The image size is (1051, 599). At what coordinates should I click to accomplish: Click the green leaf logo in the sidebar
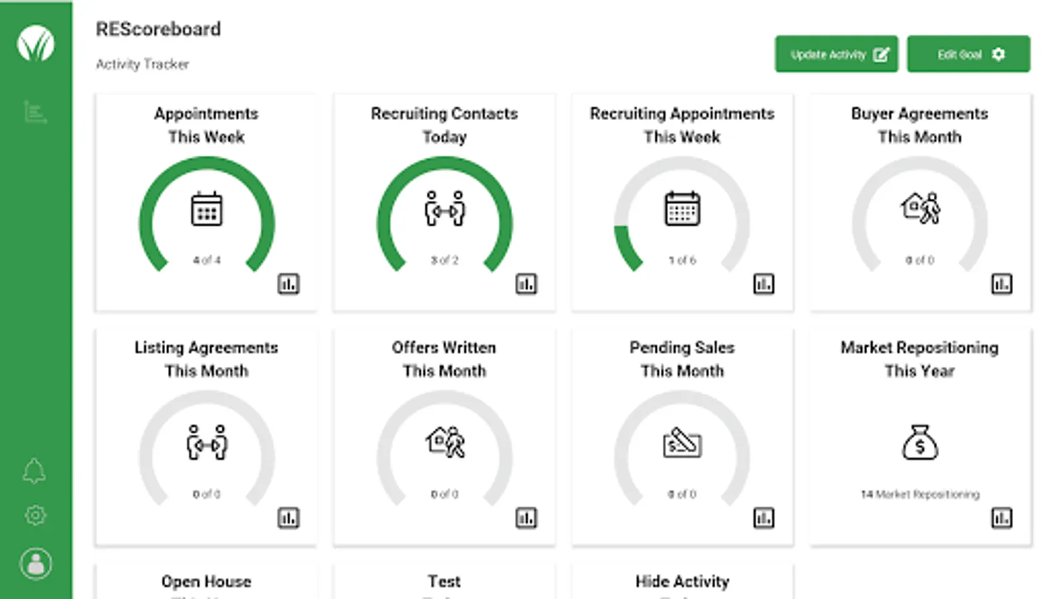(35, 43)
